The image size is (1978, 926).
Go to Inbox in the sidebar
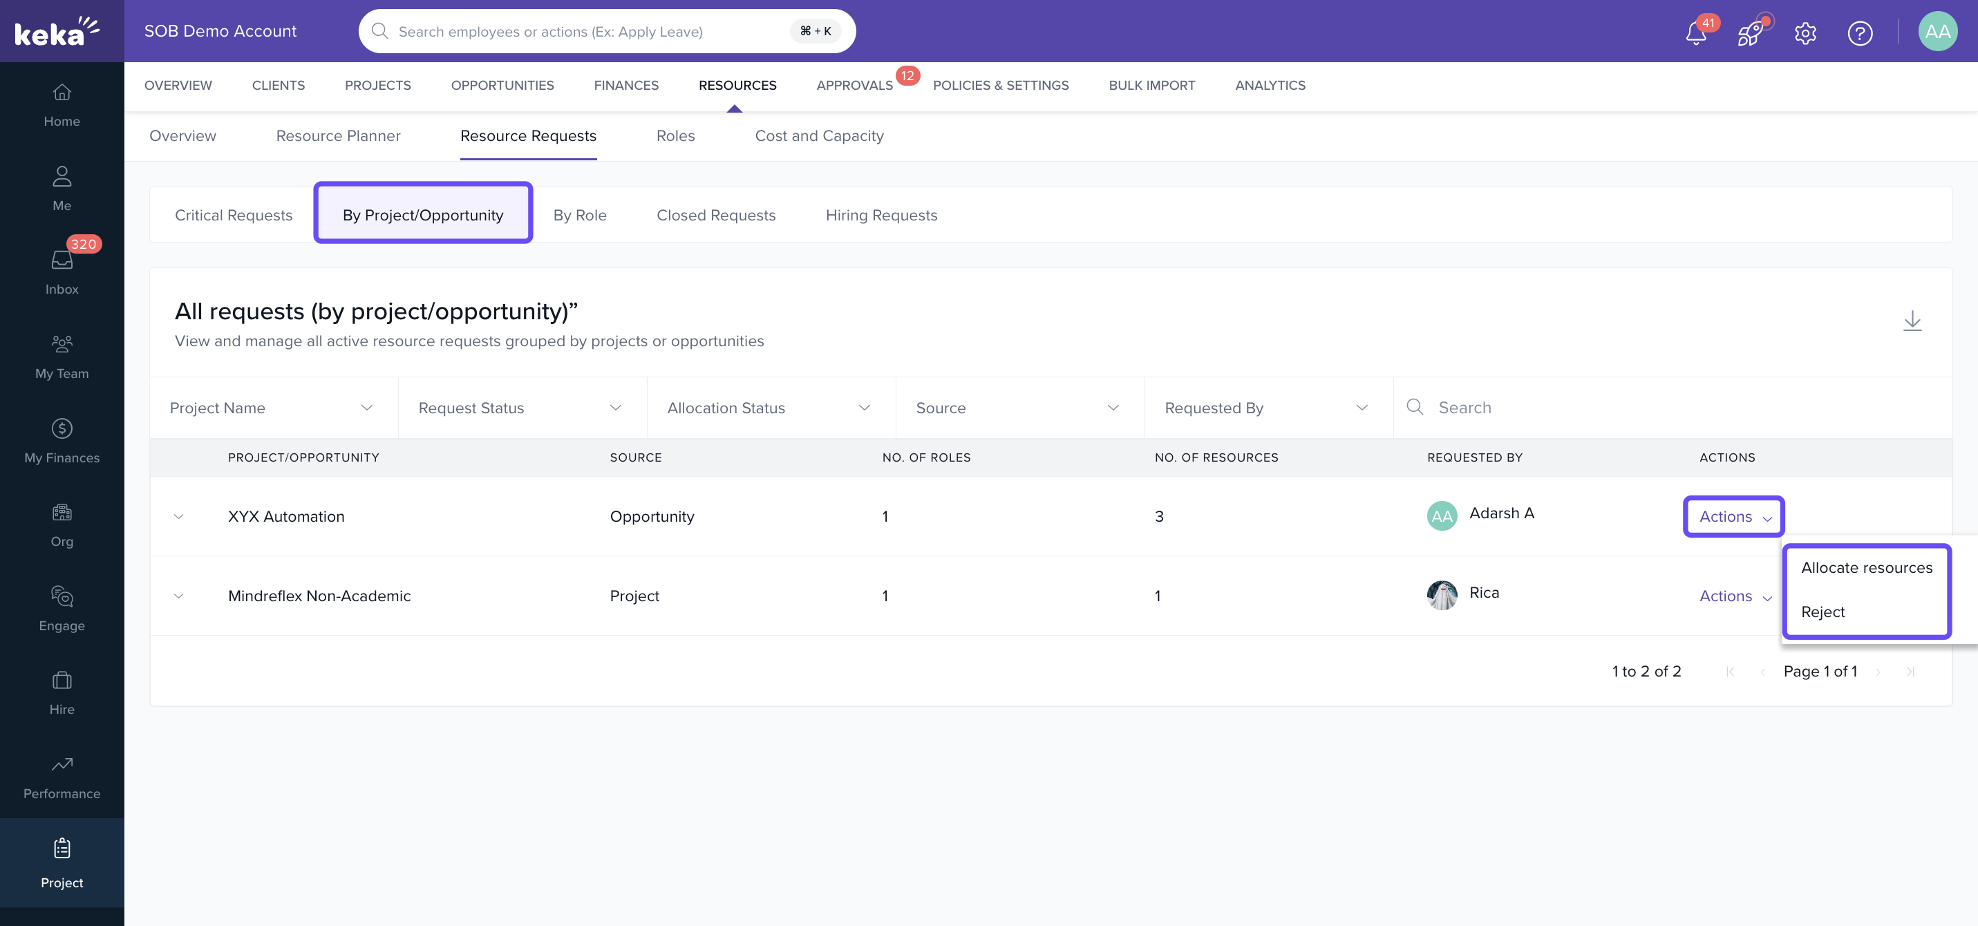[62, 272]
